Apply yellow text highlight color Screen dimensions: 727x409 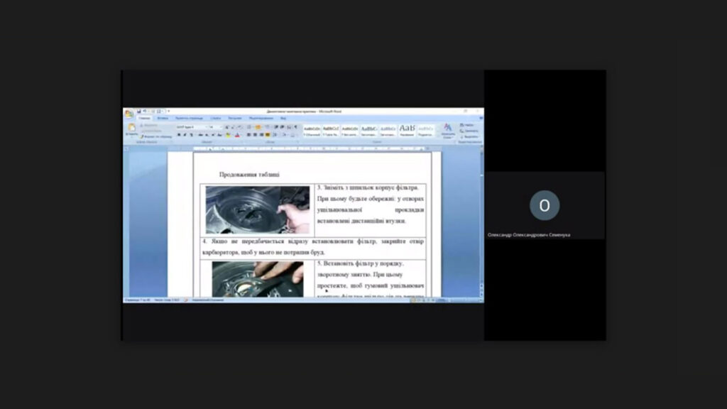click(228, 135)
